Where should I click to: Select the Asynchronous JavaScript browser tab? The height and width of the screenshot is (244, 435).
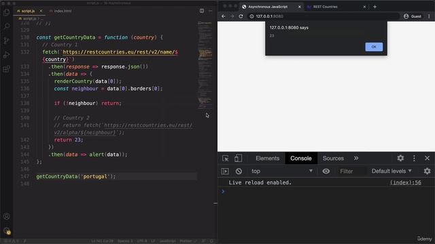[x=268, y=7]
